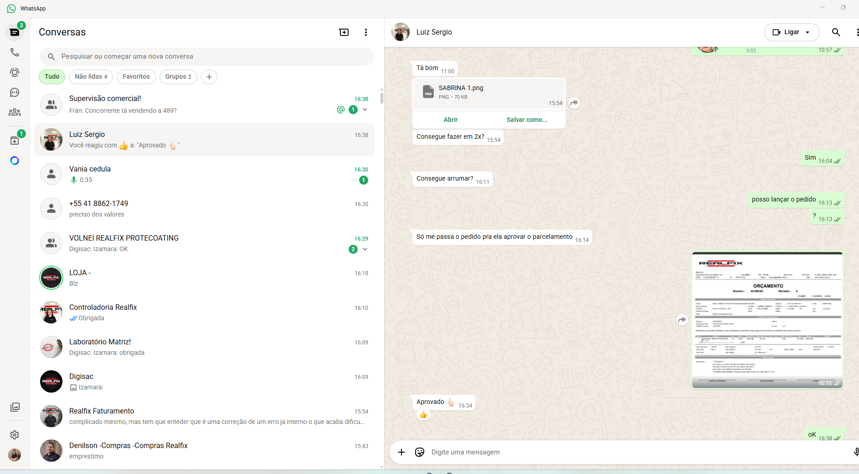This screenshot has height=474, width=859.
Task: Search inside Luiz Sergio chat
Action: [836, 32]
